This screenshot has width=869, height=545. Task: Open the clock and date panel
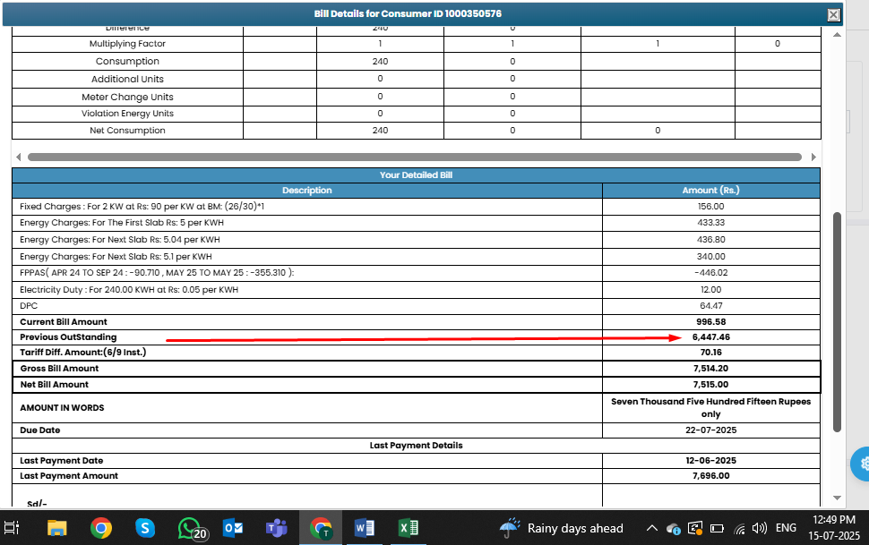pyautogui.click(x=833, y=528)
